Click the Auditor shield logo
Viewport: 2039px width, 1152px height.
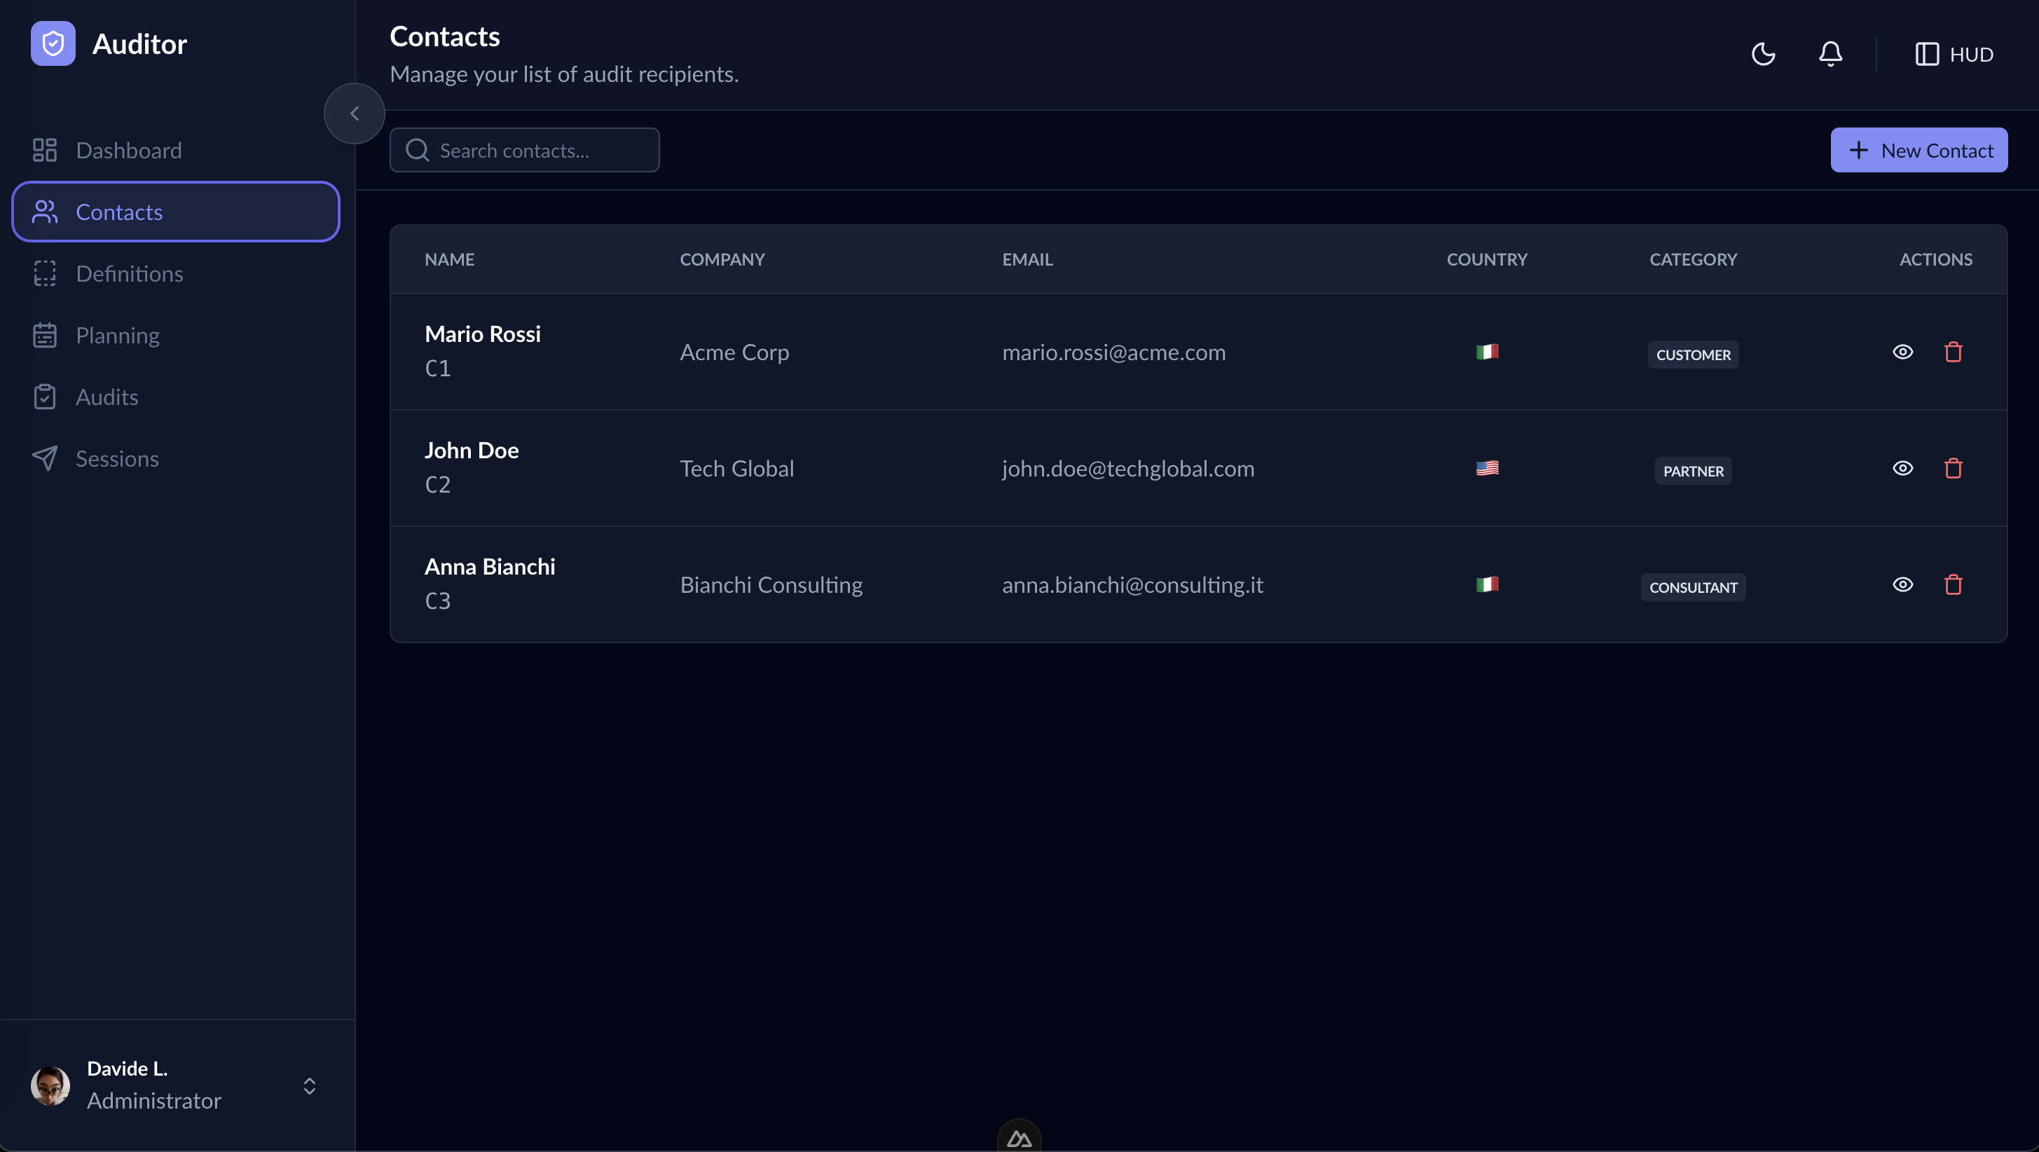coord(53,43)
